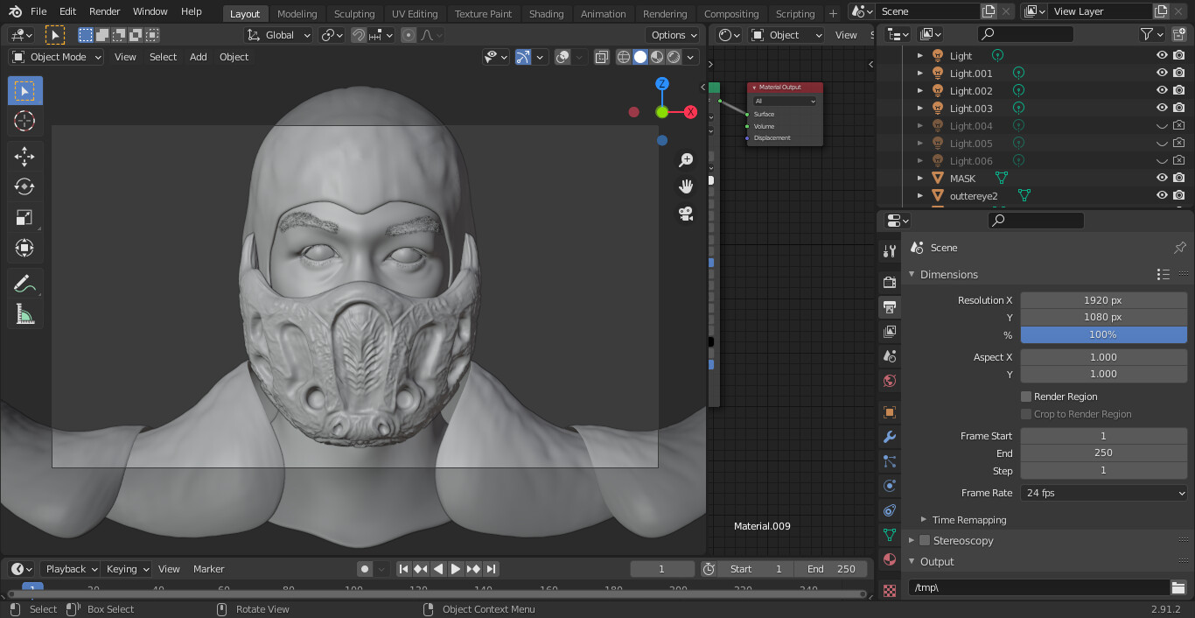This screenshot has height=618, width=1195.
Task: Open the Modifier properties tab
Action: click(890, 437)
